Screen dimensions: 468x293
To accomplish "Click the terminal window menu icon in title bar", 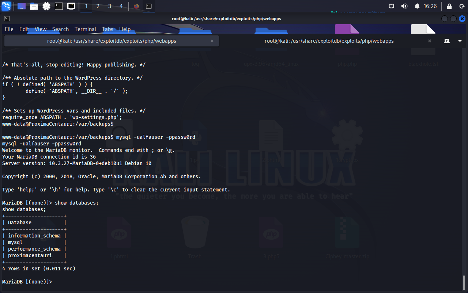I will [7, 19].
